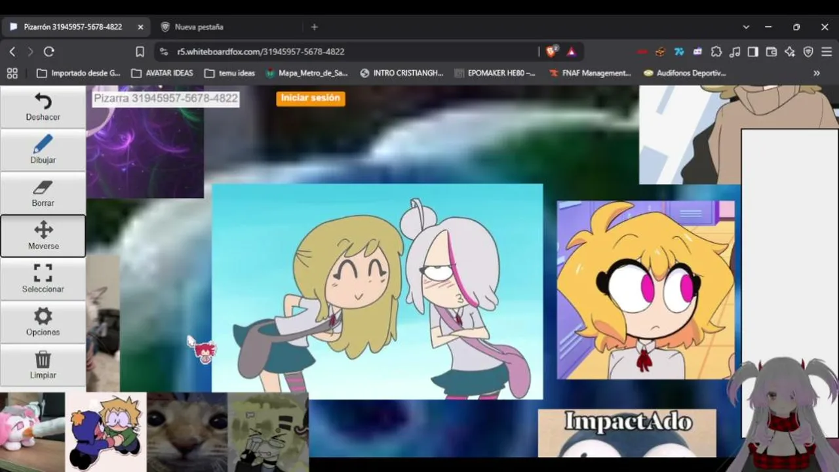The width and height of the screenshot is (839, 472).
Task: Reload the whiteboard page
Action: point(49,52)
